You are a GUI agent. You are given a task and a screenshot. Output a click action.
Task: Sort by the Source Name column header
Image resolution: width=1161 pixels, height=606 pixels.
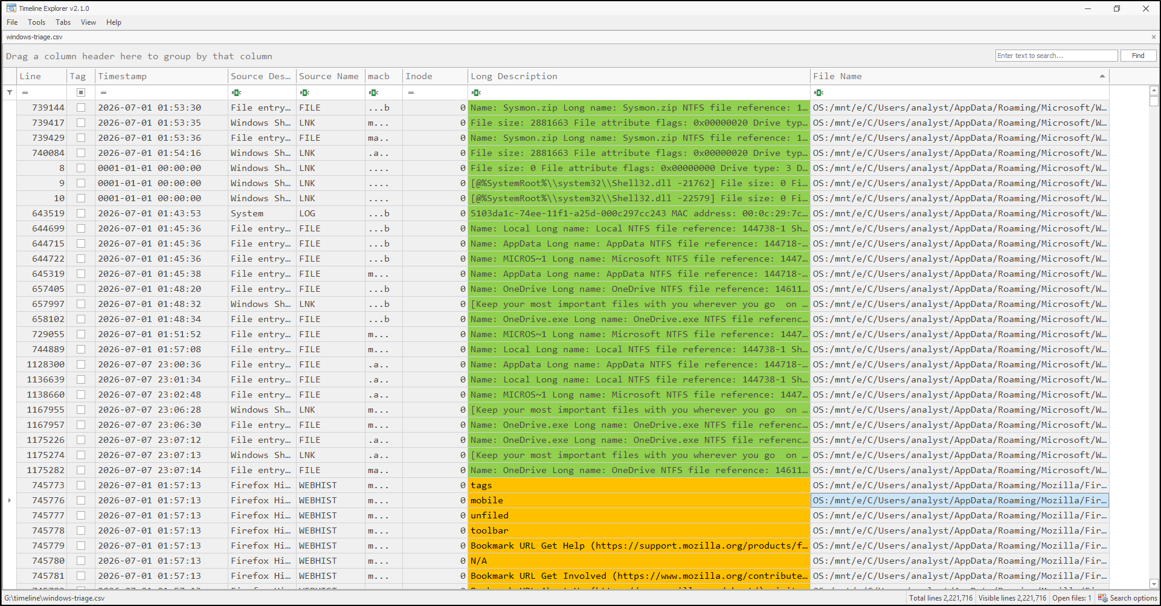pyautogui.click(x=330, y=76)
